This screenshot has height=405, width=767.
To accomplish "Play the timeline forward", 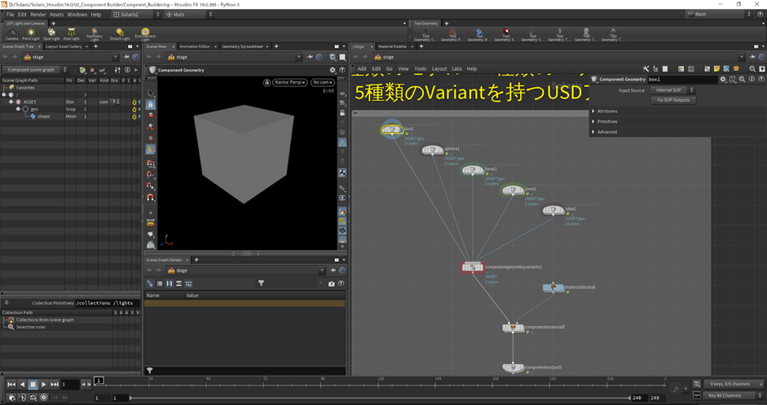I will coord(43,385).
